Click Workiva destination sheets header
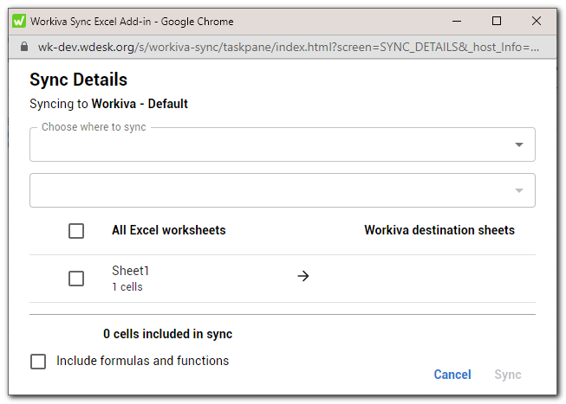 click(x=439, y=230)
